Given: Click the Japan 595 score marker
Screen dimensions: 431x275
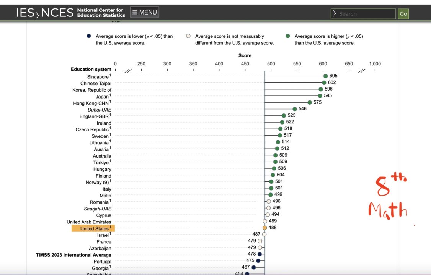Looking at the screenshot, I should [x=320, y=95].
